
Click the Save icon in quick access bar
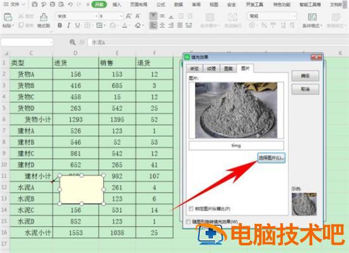click(34, 4)
